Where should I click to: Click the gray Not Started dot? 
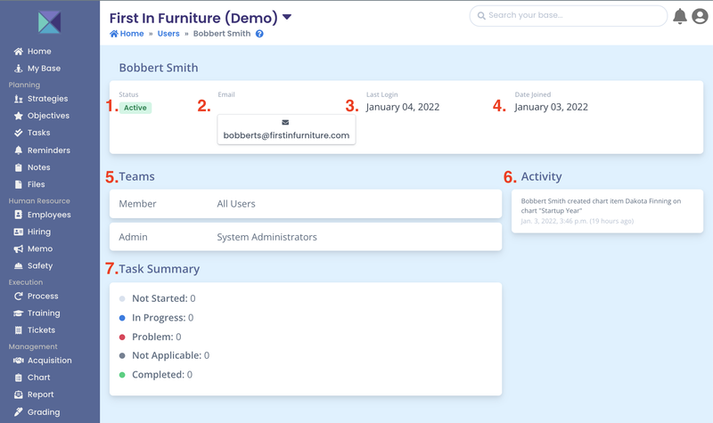click(x=122, y=299)
